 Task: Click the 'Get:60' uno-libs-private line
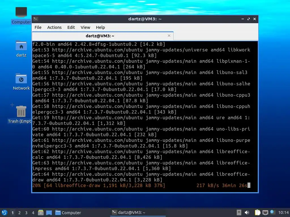coord(141,132)
